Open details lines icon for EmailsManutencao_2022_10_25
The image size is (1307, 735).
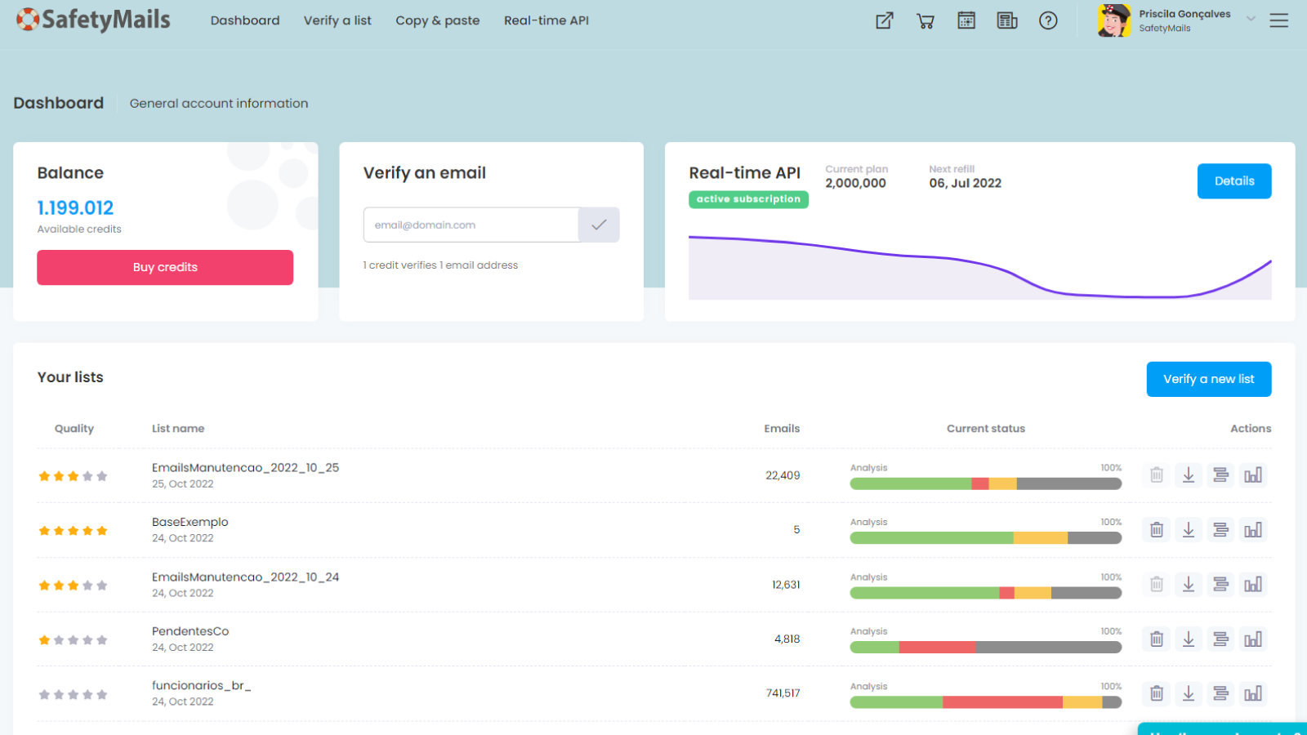pyautogui.click(x=1220, y=475)
